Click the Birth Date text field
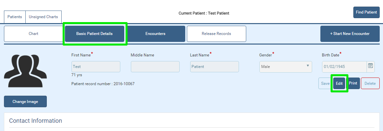383x131 pixels. 344,67
